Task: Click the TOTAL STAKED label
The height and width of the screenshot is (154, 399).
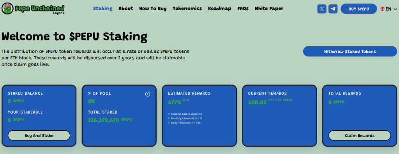Action: coord(102,112)
